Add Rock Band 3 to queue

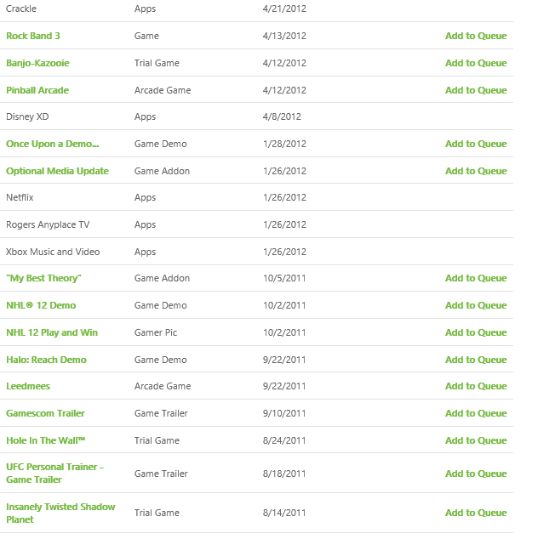click(476, 36)
